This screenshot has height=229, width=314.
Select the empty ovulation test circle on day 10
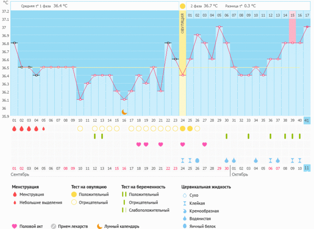pyautogui.click(x=80, y=129)
